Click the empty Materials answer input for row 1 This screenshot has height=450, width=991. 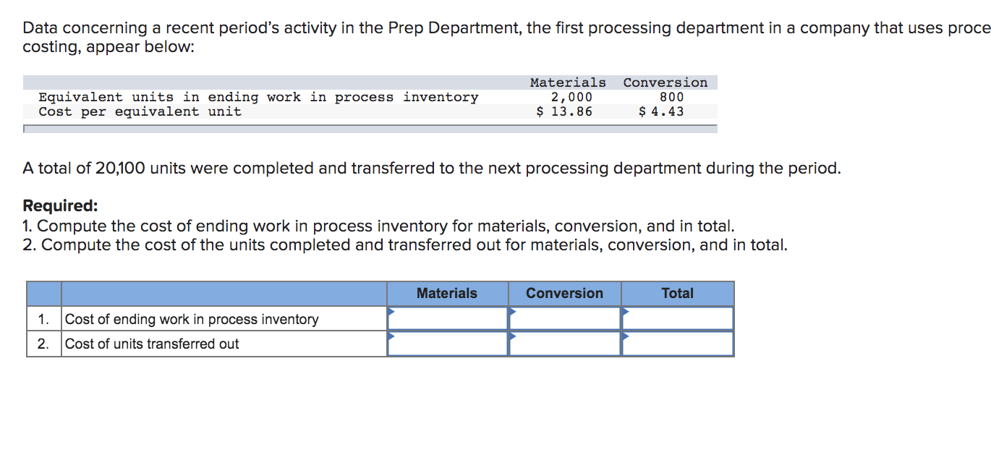pyautogui.click(x=448, y=318)
